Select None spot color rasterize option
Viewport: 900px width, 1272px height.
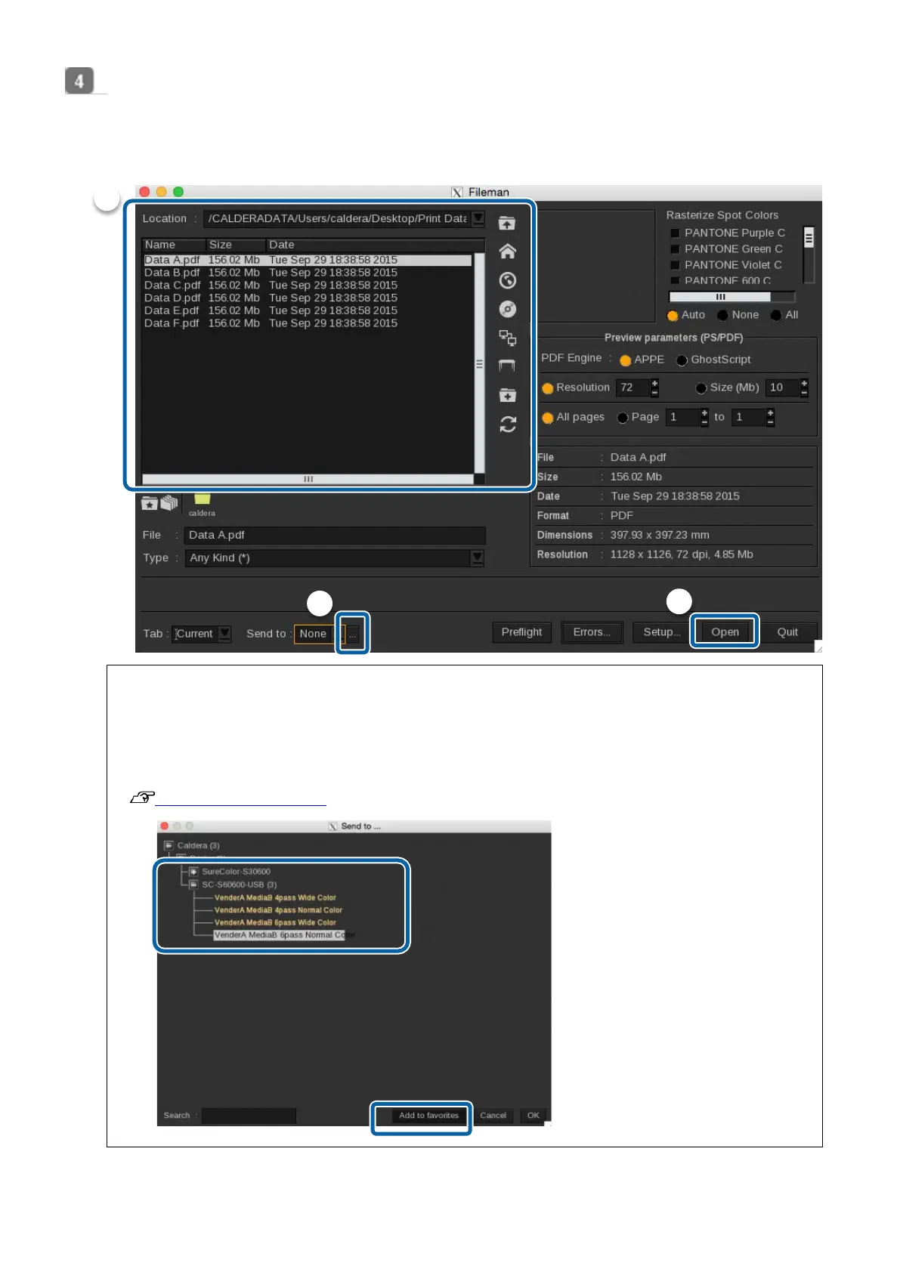click(x=723, y=316)
